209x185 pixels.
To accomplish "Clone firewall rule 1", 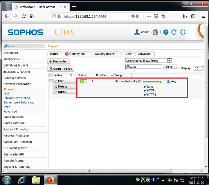I will pos(65,92).
